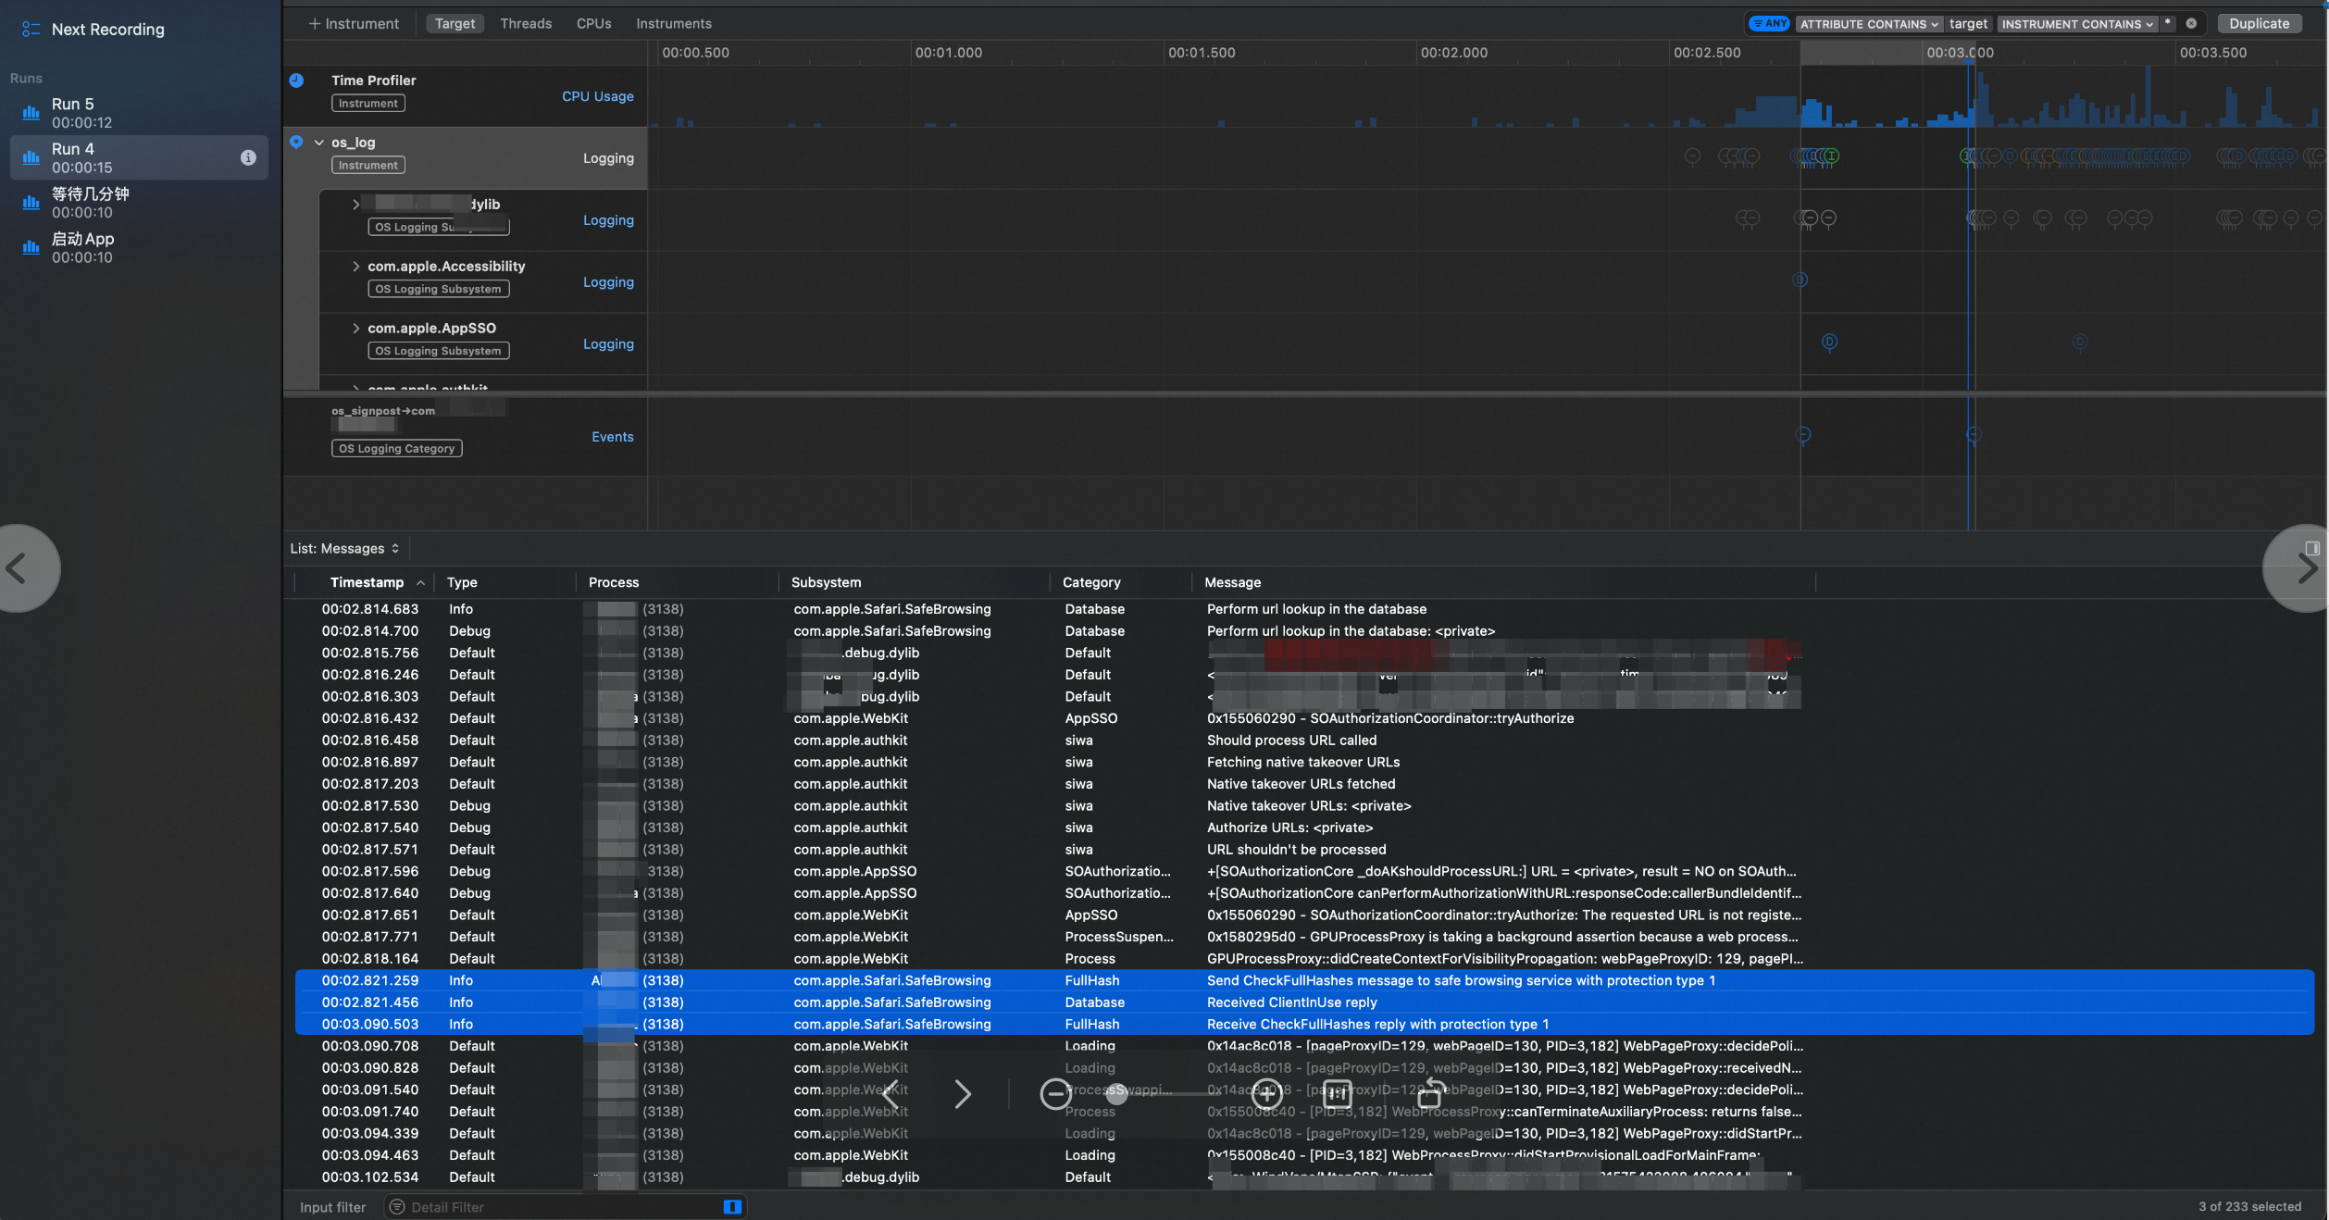Zoom out with the minus circle icon

point(1054,1094)
